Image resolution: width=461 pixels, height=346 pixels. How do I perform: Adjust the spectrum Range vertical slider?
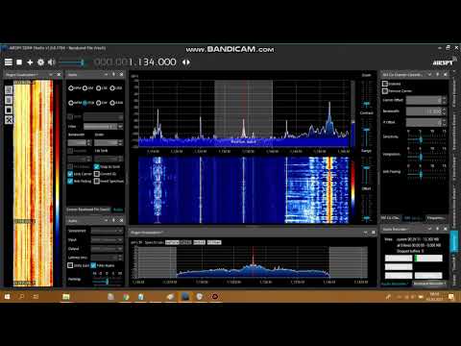tap(367, 169)
